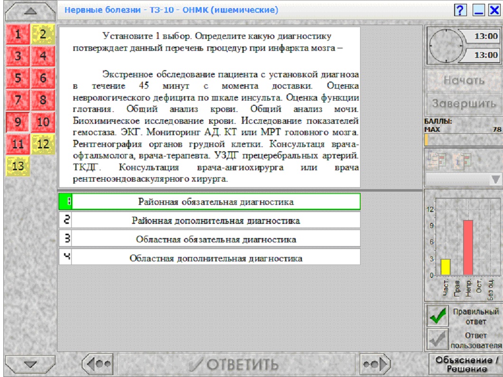Screen dimensions: 503x377
Task: Open question 2 in the question grid
Action: pyautogui.click(x=43, y=34)
